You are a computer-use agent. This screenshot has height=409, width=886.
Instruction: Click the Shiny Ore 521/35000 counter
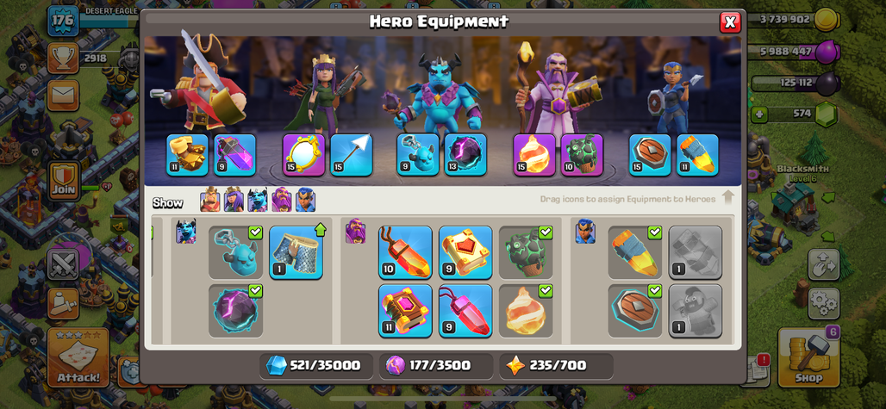point(316,366)
